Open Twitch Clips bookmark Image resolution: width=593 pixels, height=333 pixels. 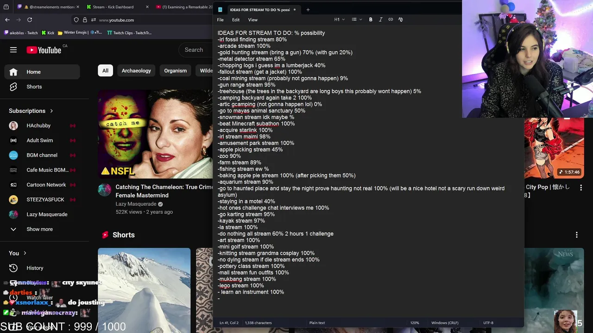click(129, 33)
